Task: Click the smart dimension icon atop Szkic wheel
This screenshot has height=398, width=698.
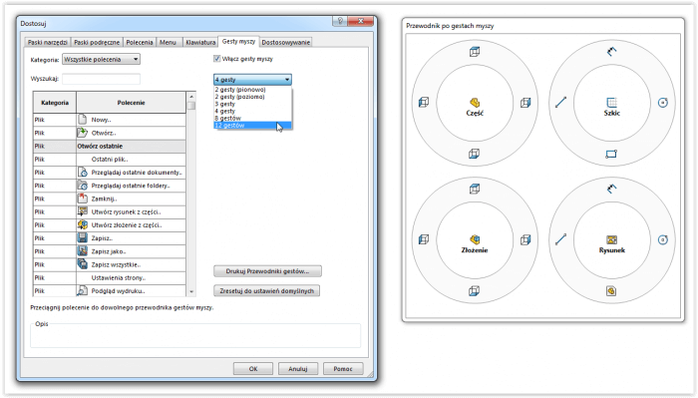Action: point(612,52)
